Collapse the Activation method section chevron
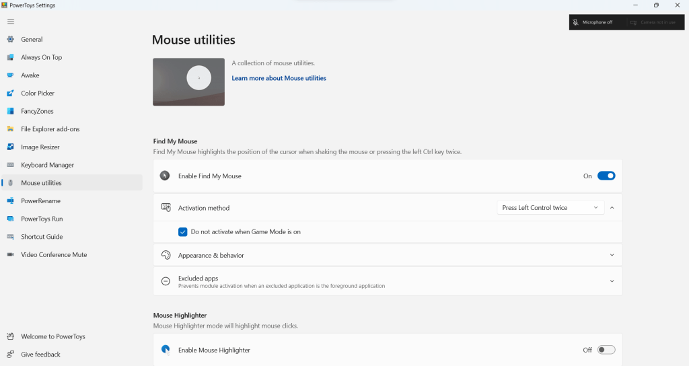The height and width of the screenshot is (366, 689). point(612,207)
